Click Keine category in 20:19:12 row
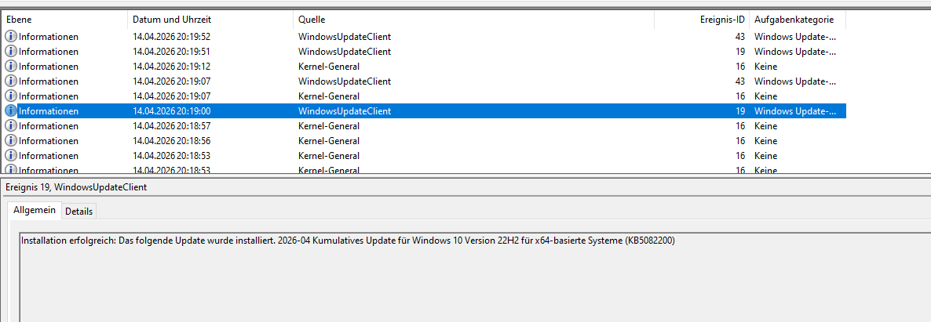The height and width of the screenshot is (322, 931). (x=765, y=66)
